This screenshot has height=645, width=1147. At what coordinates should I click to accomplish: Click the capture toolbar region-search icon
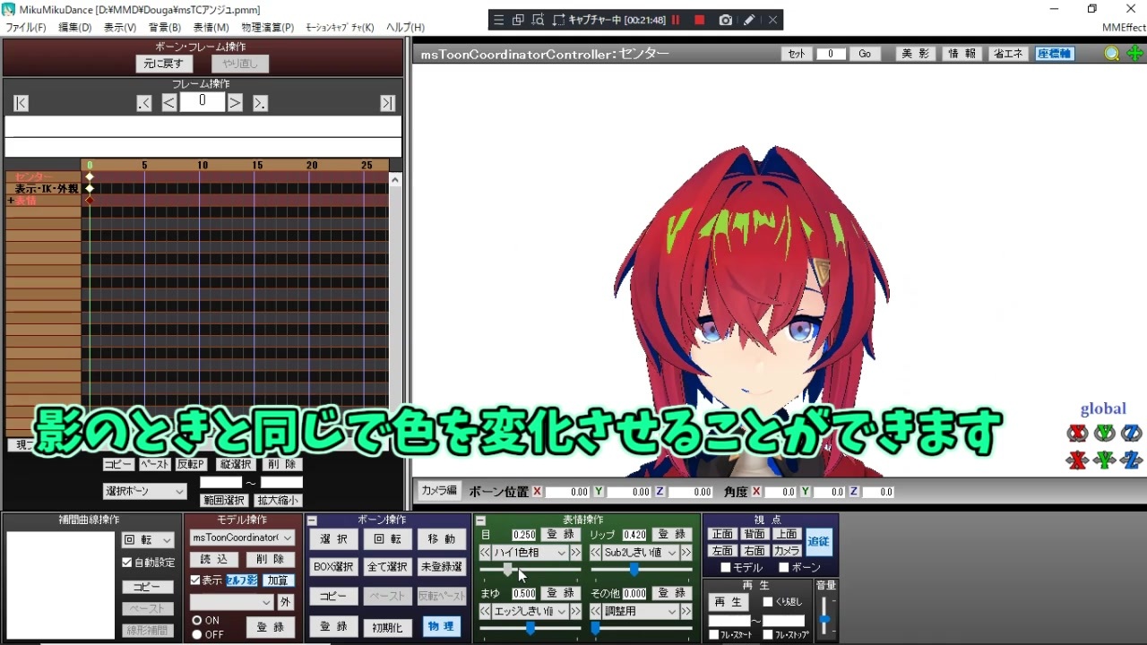coord(538,20)
